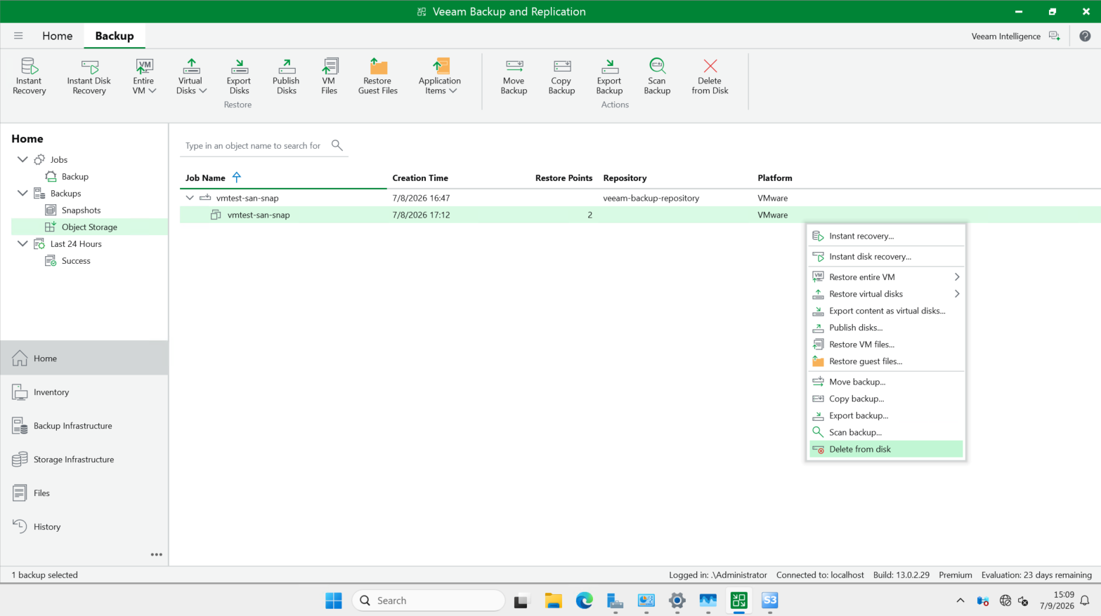The width and height of the screenshot is (1101, 616).
Task: Open the help question mark icon
Action: pos(1085,36)
